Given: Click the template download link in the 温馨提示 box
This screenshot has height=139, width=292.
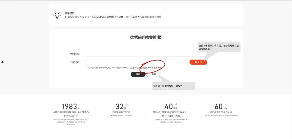Looking at the screenshot, I should click(x=145, y=17).
